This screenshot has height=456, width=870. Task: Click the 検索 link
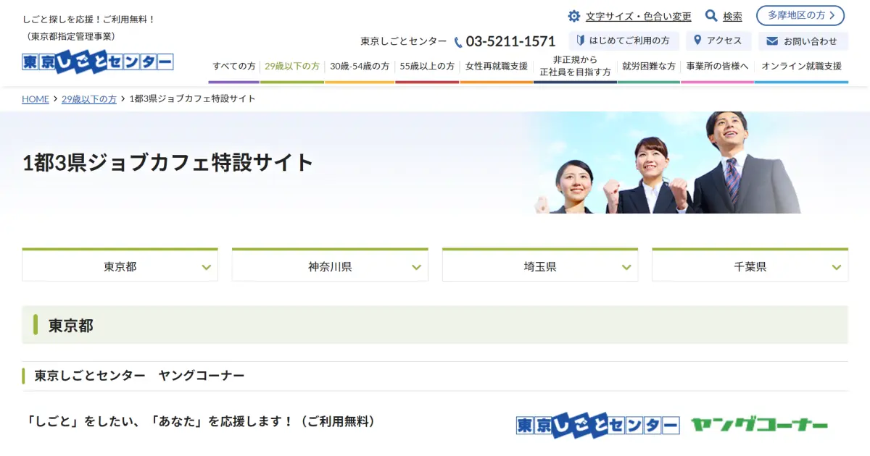pos(732,17)
